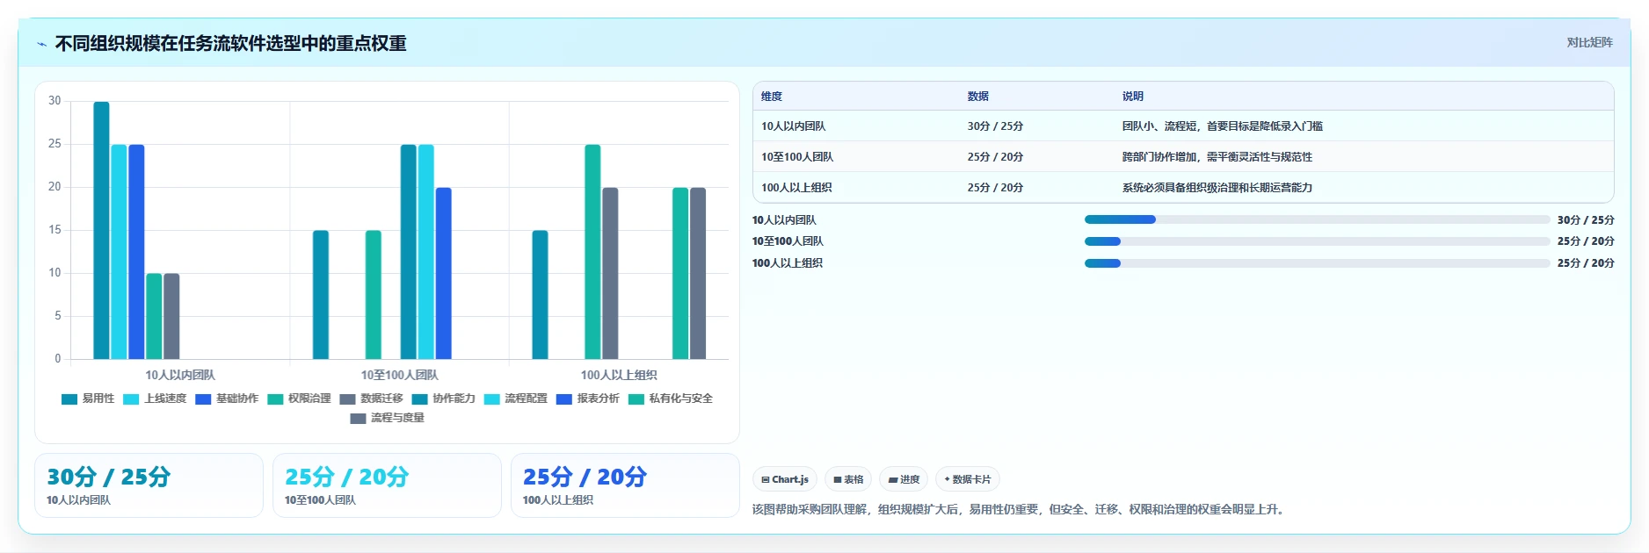Select the 100人以上组织 stat card
This screenshot has height=553, width=1649.
(625, 485)
